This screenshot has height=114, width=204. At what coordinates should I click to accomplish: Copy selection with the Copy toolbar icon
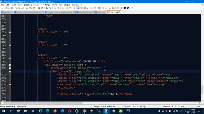(31, 8)
